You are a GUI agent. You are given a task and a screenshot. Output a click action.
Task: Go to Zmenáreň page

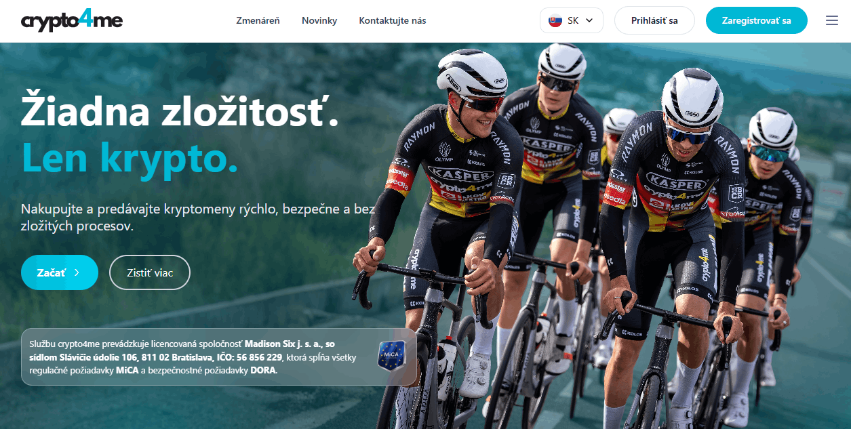pyautogui.click(x=258, y=20)
